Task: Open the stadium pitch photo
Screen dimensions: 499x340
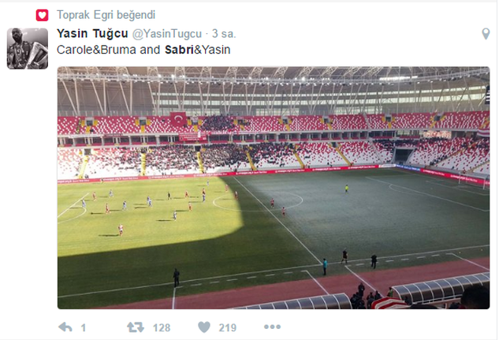Action: (274, 188)
